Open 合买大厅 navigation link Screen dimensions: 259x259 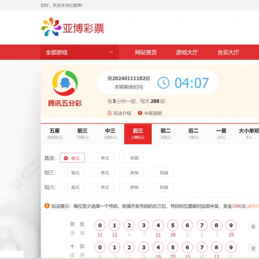(228, 52)
